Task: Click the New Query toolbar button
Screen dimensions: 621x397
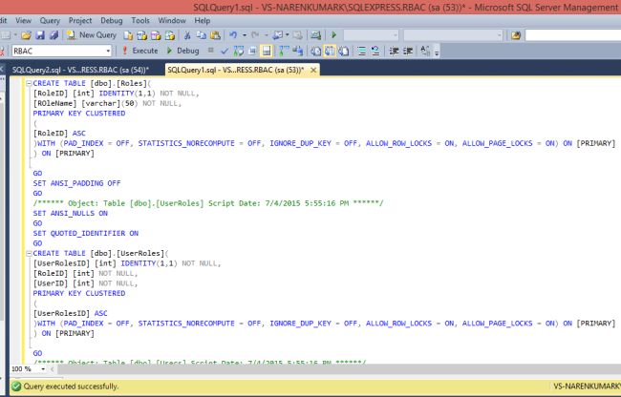Action: tap(92, 35)
